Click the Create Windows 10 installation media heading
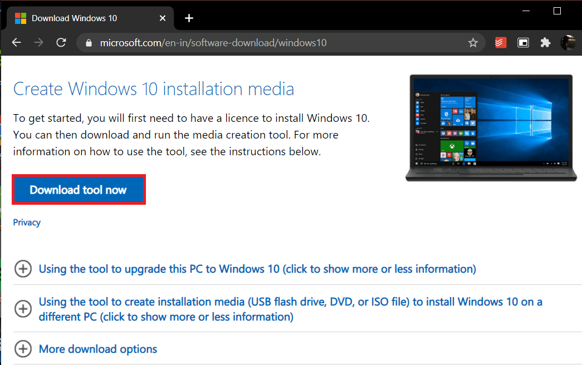This screenshot has width=582, height=365. [x=154, y=89]
